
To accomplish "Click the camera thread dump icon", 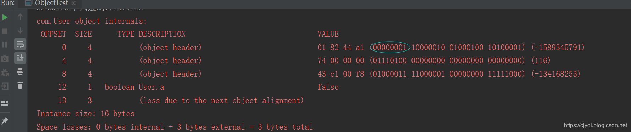I will click(5, 59).
